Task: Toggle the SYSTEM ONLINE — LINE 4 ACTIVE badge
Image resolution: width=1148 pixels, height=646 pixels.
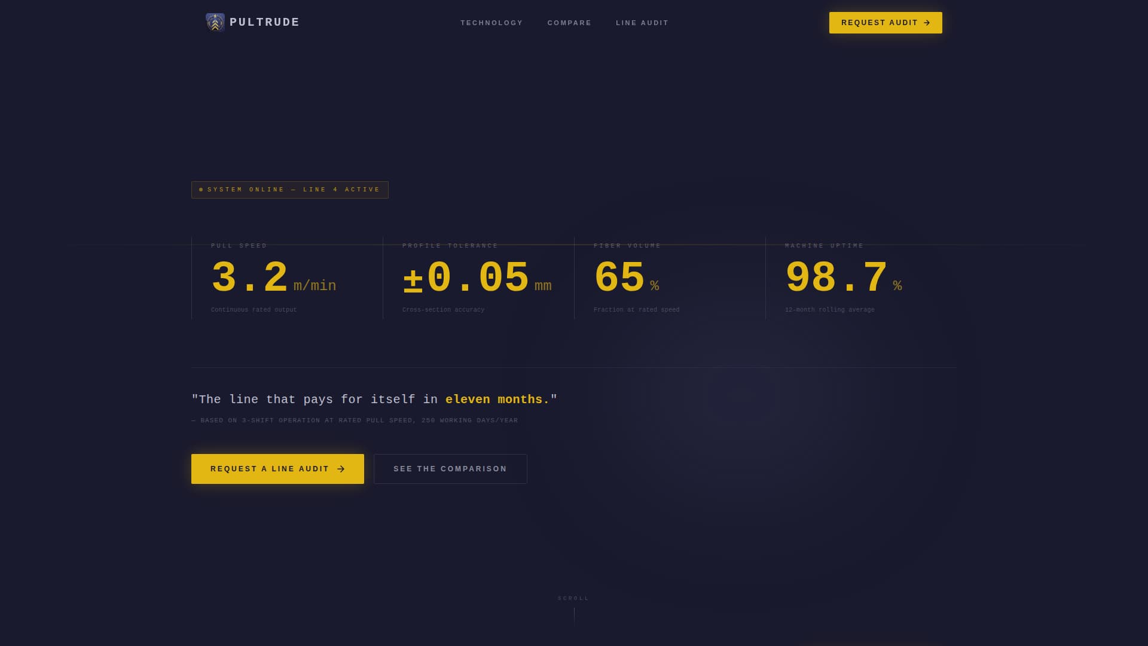Action: [x=289, y=190]
